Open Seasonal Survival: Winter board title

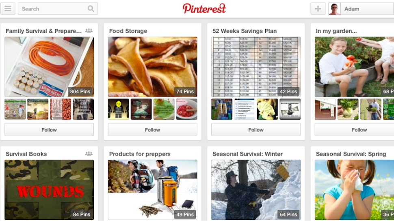pos(247,154)
